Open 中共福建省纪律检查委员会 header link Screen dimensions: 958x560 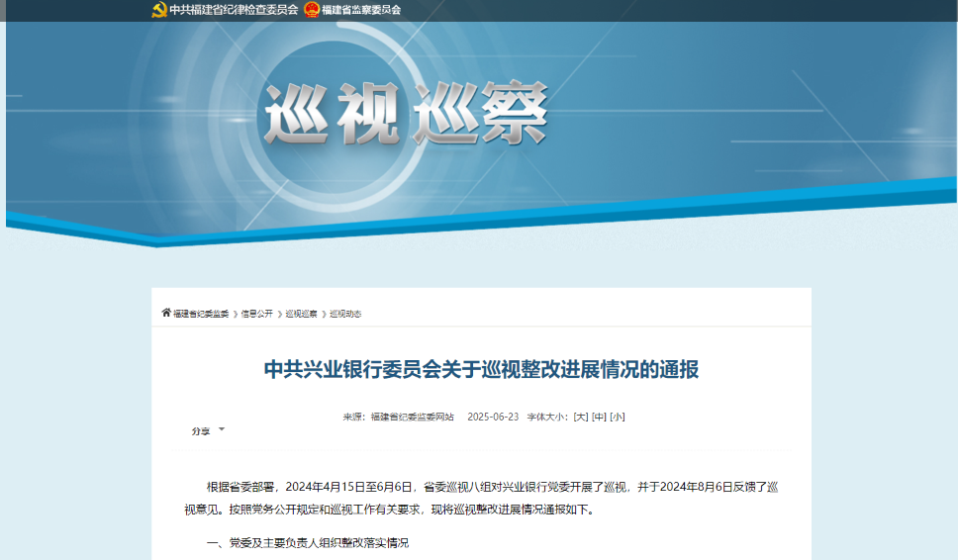click(234, 10)
